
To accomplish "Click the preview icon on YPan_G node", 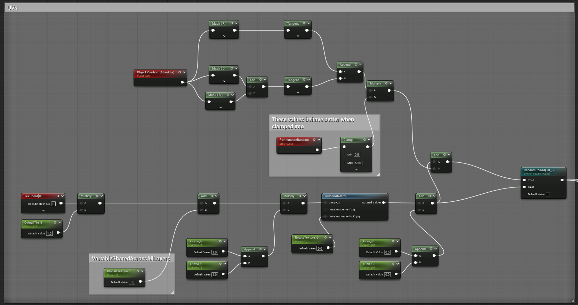I will [x=393, y=264].
